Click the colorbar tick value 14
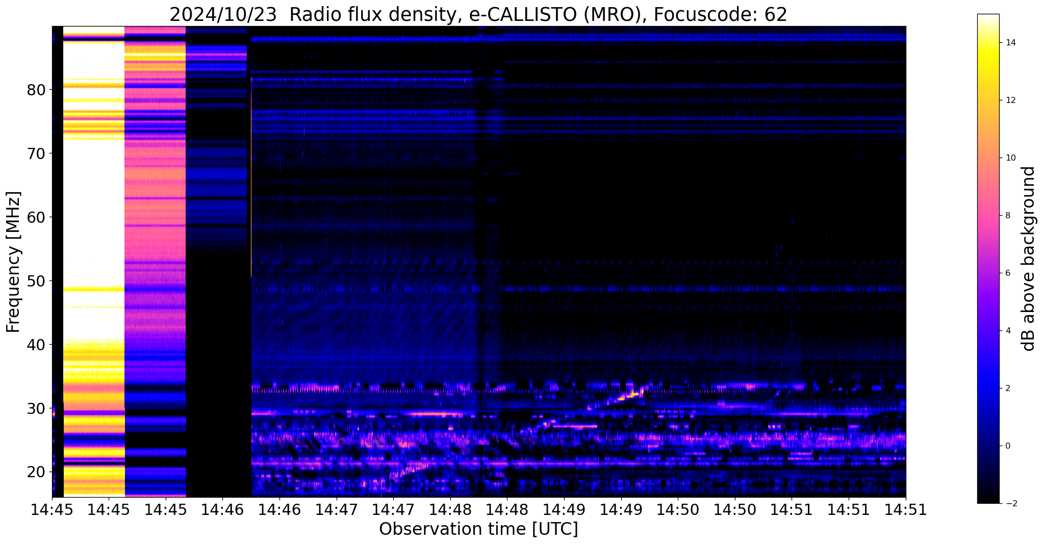 1010,43
